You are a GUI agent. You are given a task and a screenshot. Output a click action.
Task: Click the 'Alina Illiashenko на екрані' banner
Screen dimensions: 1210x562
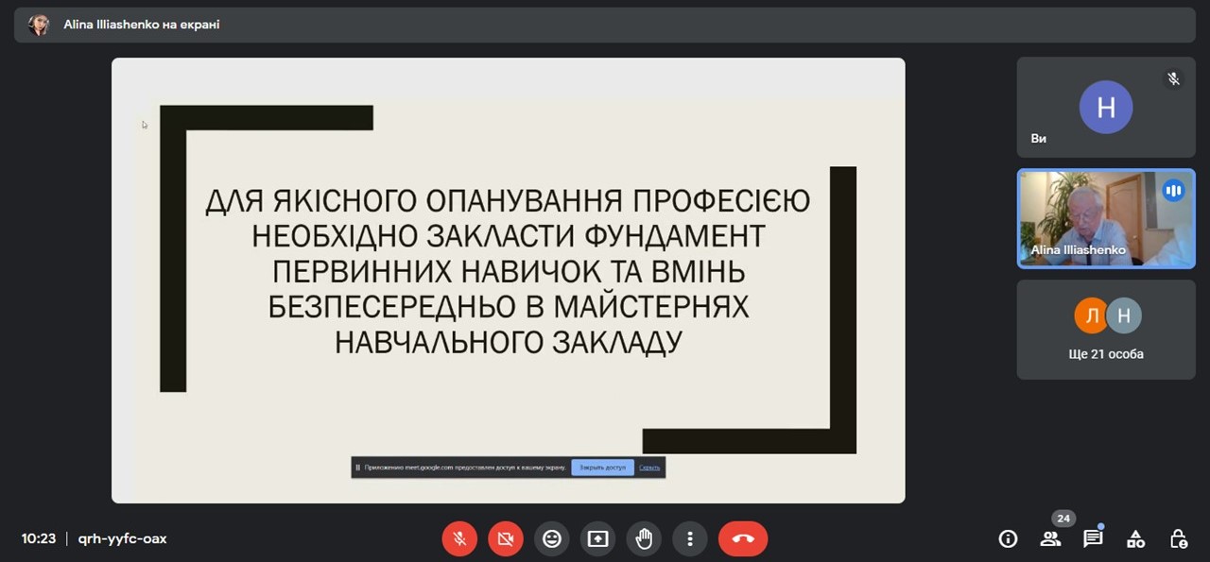(142, 25)
